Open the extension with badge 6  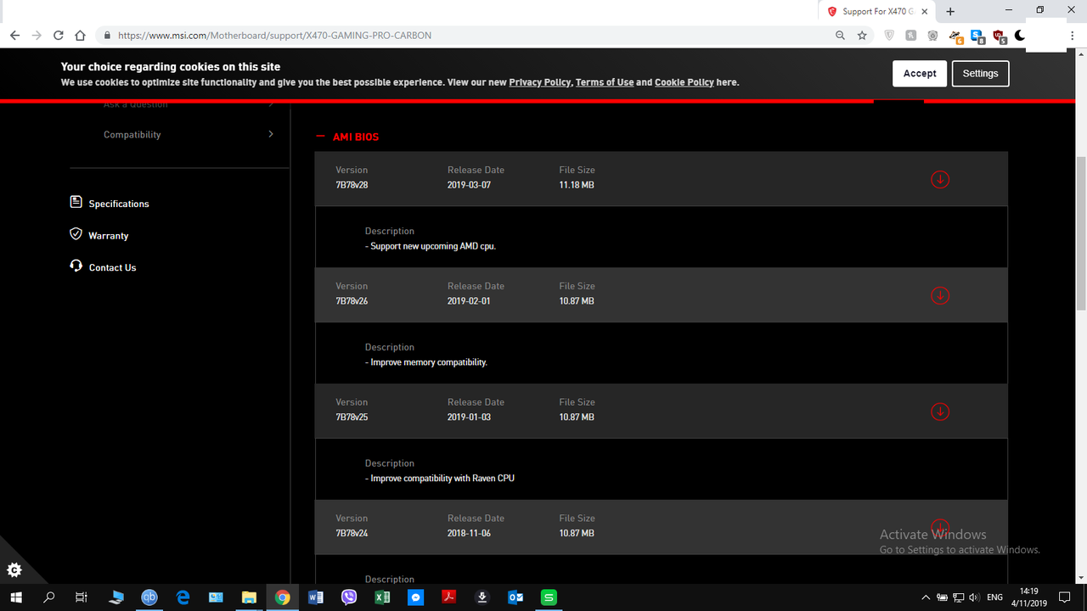tap(956, 36)
